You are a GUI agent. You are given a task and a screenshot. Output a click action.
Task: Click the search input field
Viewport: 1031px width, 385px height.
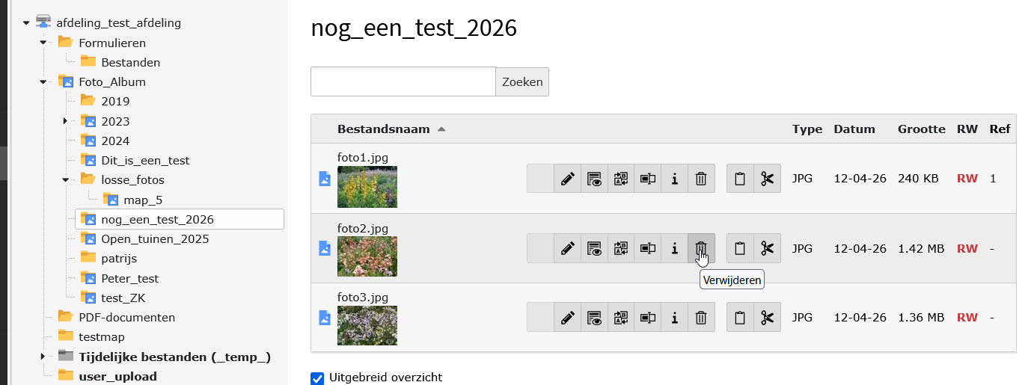(x=403, y=82)
